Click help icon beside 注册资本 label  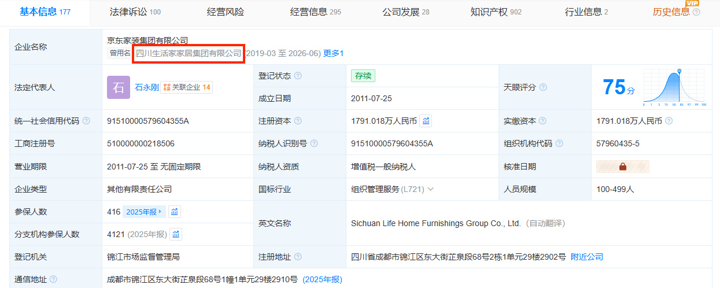298,121
